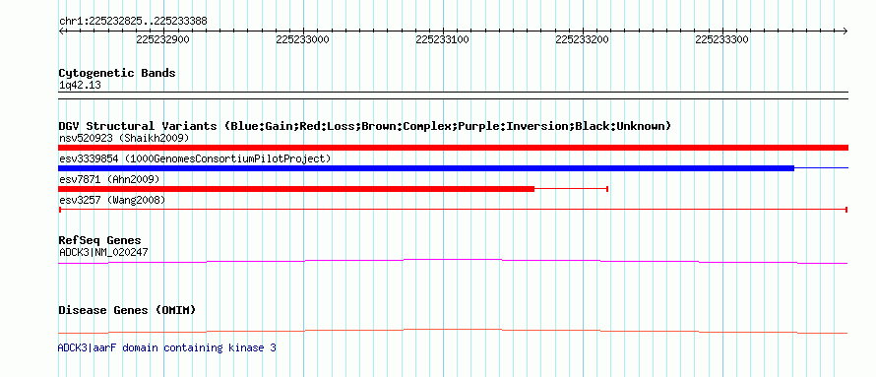Viewport: 876px width, 377px height.
Task: Click the orange OMIM disease gene line
Action: (x=453, y=331)
